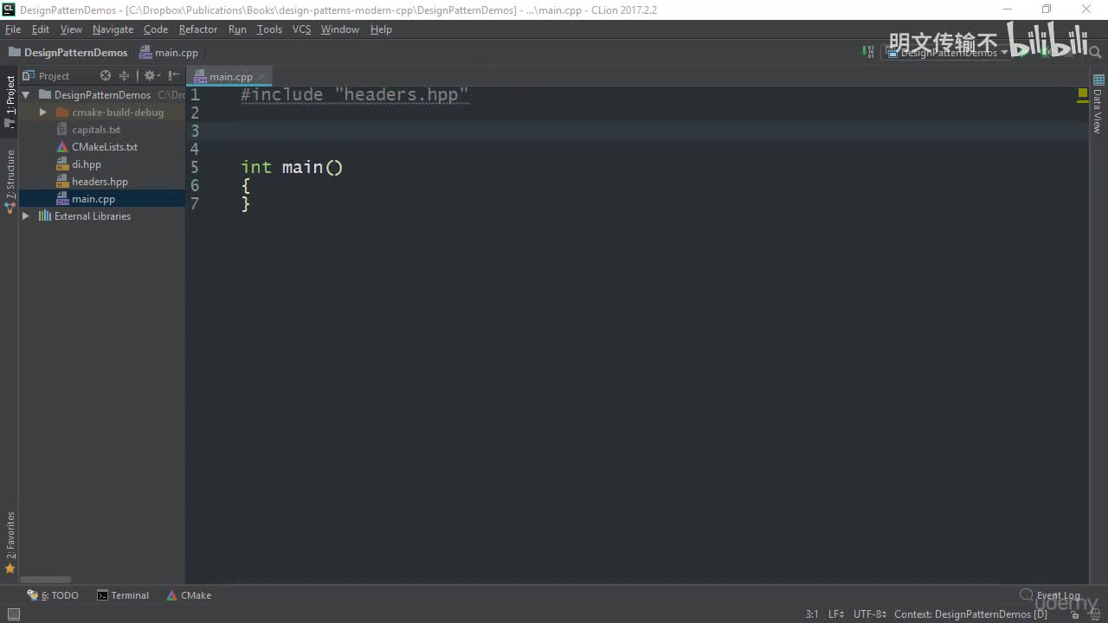Open the 6: TODO tool window
The width and height of the screenshot is (1108, 623).
(53, 595)
